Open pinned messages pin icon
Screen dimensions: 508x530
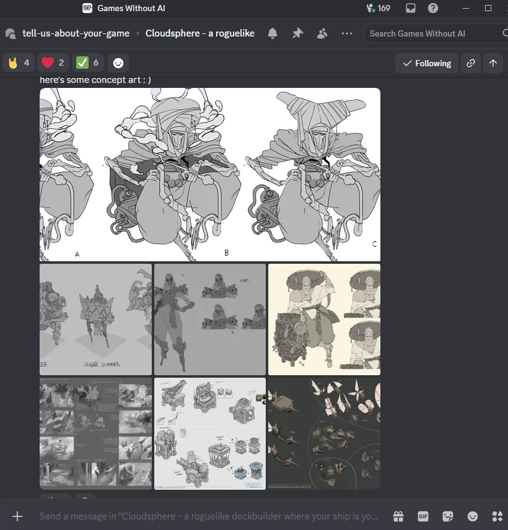(x=297, y=33)
